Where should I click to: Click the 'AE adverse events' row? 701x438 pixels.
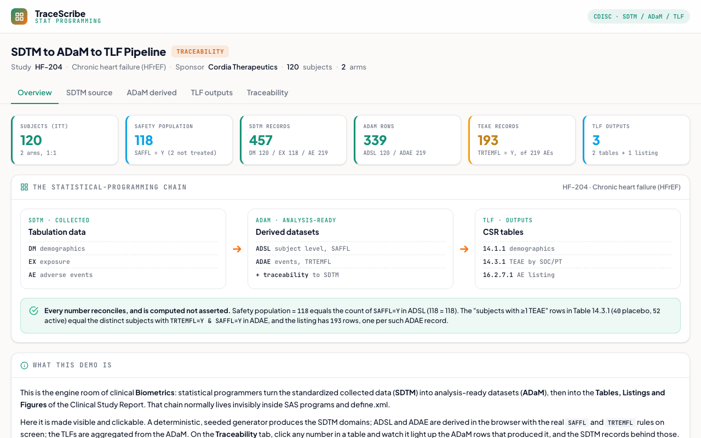(x=123, y=275)
